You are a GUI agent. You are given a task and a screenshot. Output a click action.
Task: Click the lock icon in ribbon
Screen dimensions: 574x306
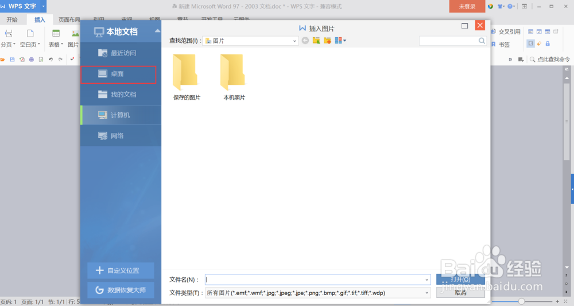(548, 44)
